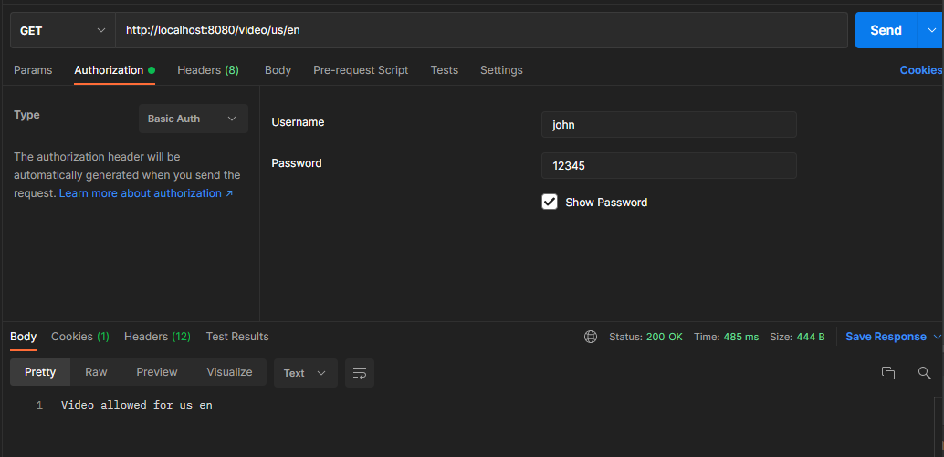Switch to the response Cookies (1) tab

coord(80,337)
